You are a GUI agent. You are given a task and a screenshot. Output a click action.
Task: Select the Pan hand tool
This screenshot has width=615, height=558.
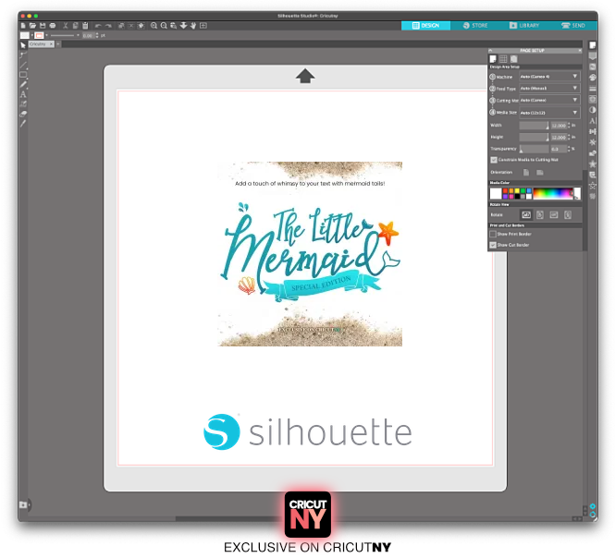tap(193, 26)
